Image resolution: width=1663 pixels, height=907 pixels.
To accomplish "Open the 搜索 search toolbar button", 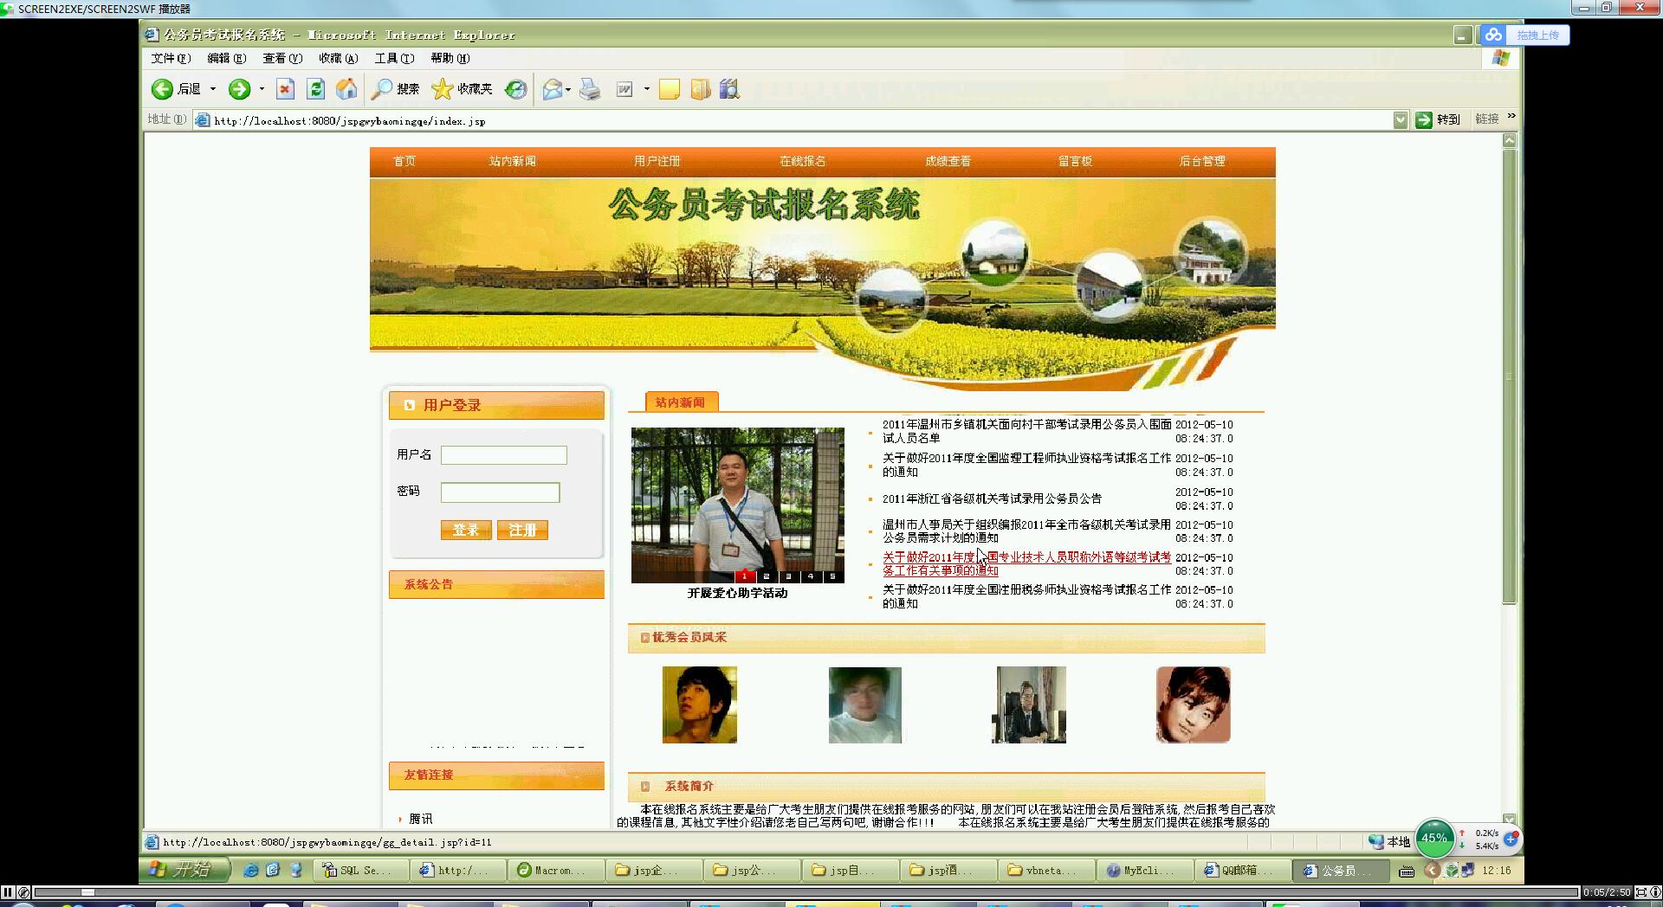I will (395, 89).
